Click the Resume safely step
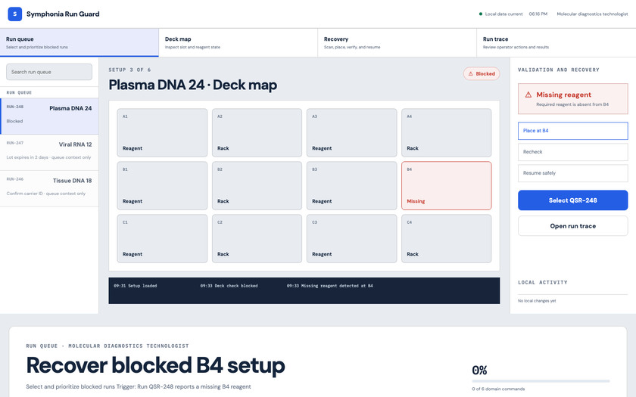The height and width of the screenshot is (397, 636). (572, 173)
